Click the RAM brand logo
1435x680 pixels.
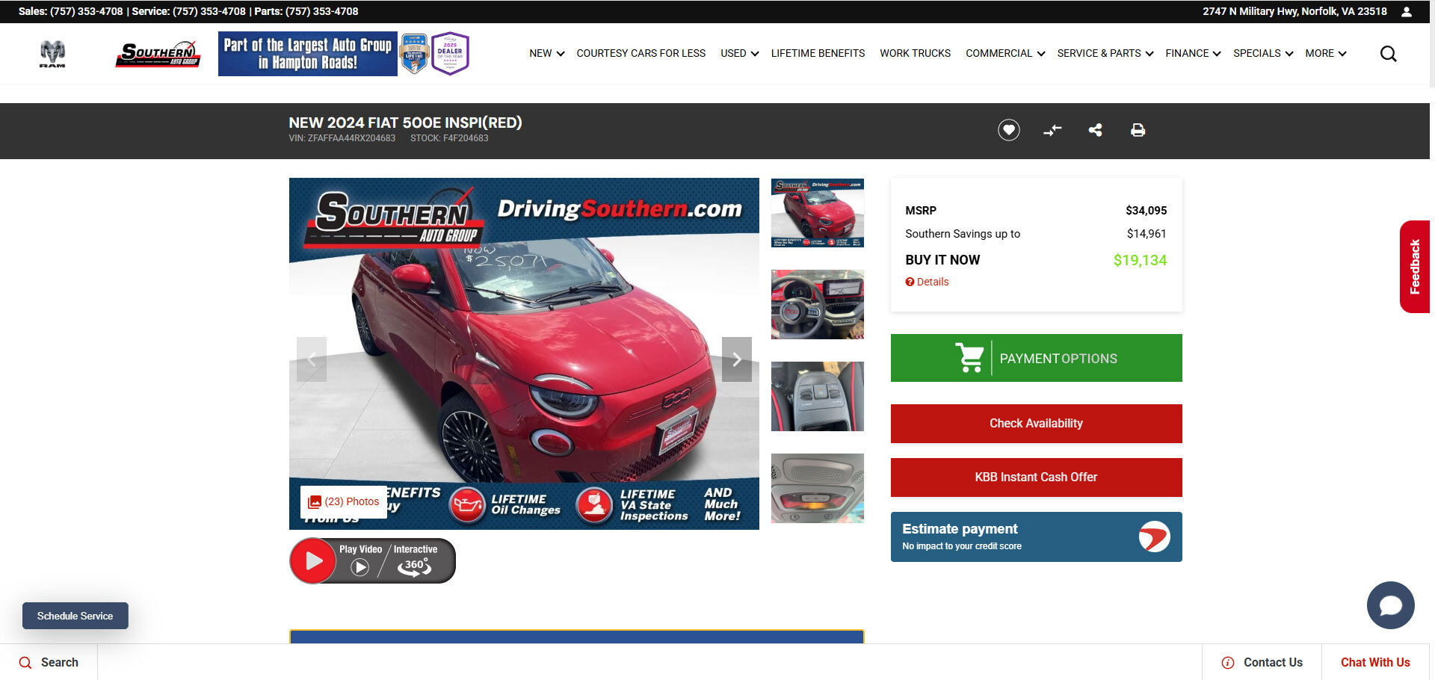tap(52, 54)
